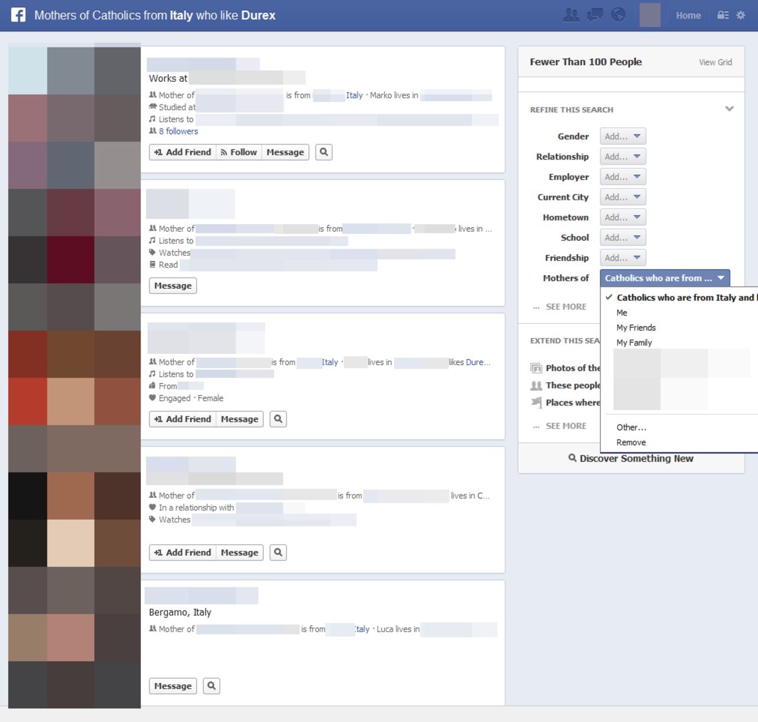Viewport: 758px width, 722px height.
Task: Open the friend requests icon in navbar
Action: point(570,15)
